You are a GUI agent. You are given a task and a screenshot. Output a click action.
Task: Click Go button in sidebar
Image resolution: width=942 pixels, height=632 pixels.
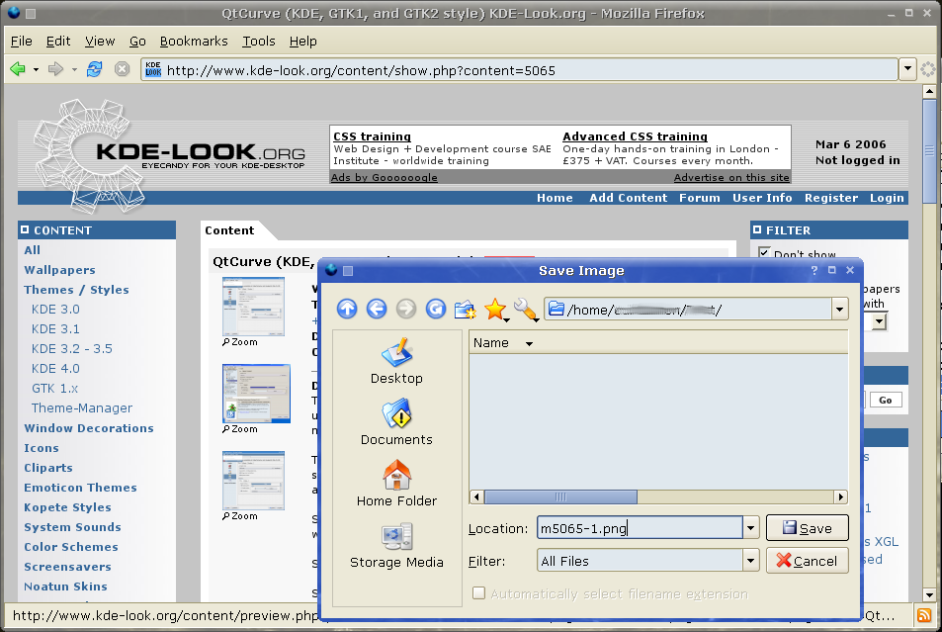[x=886, y=400]
